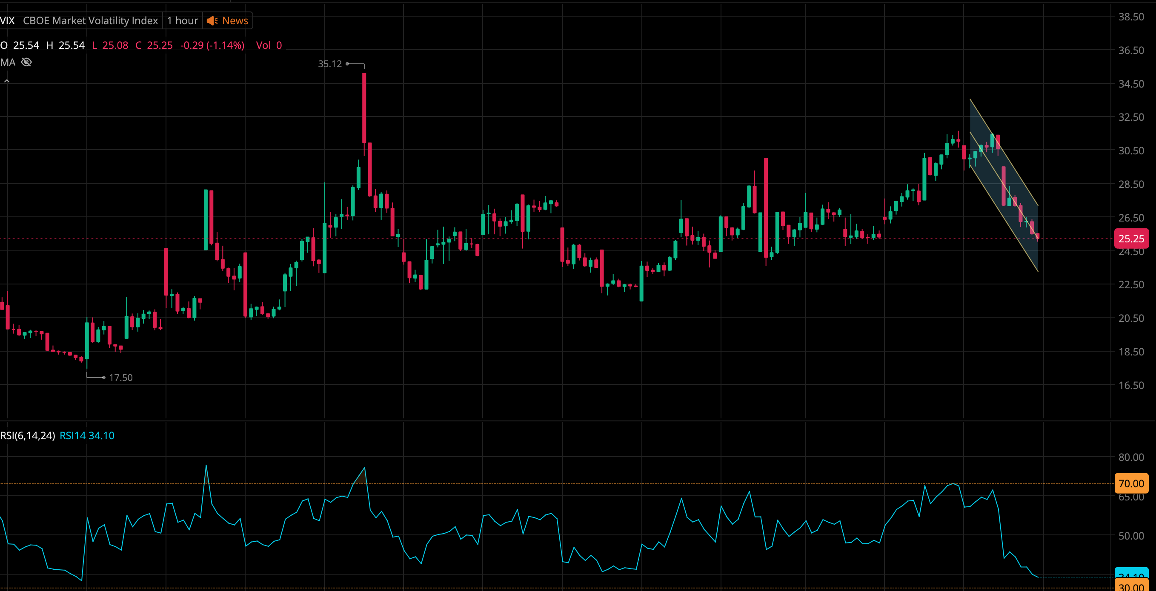The image size is (1156, 591).
Task: Toggle MA indicator visibility eye icon
Action: point(26,63)
